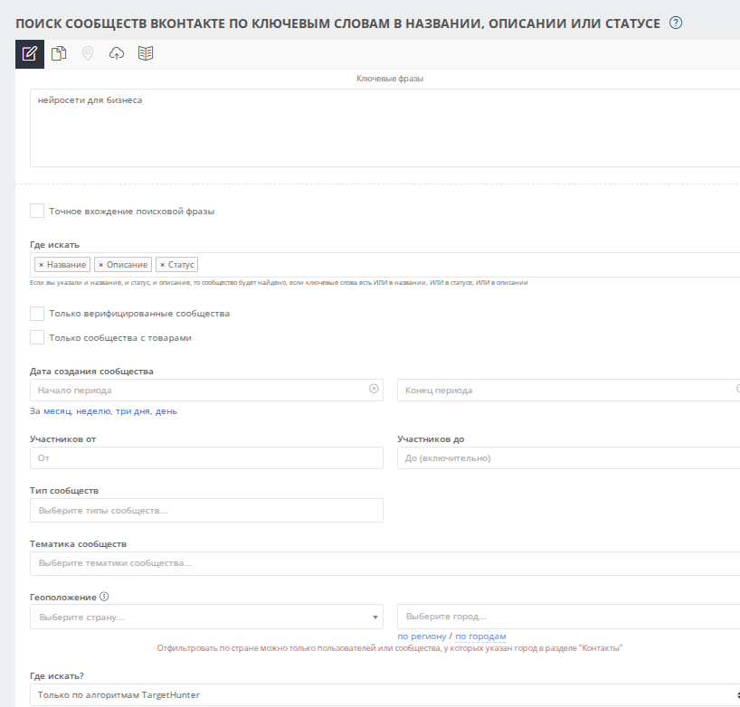Open the help question mark next to title
Screen dimensions: 740x707
click(675, 23)
